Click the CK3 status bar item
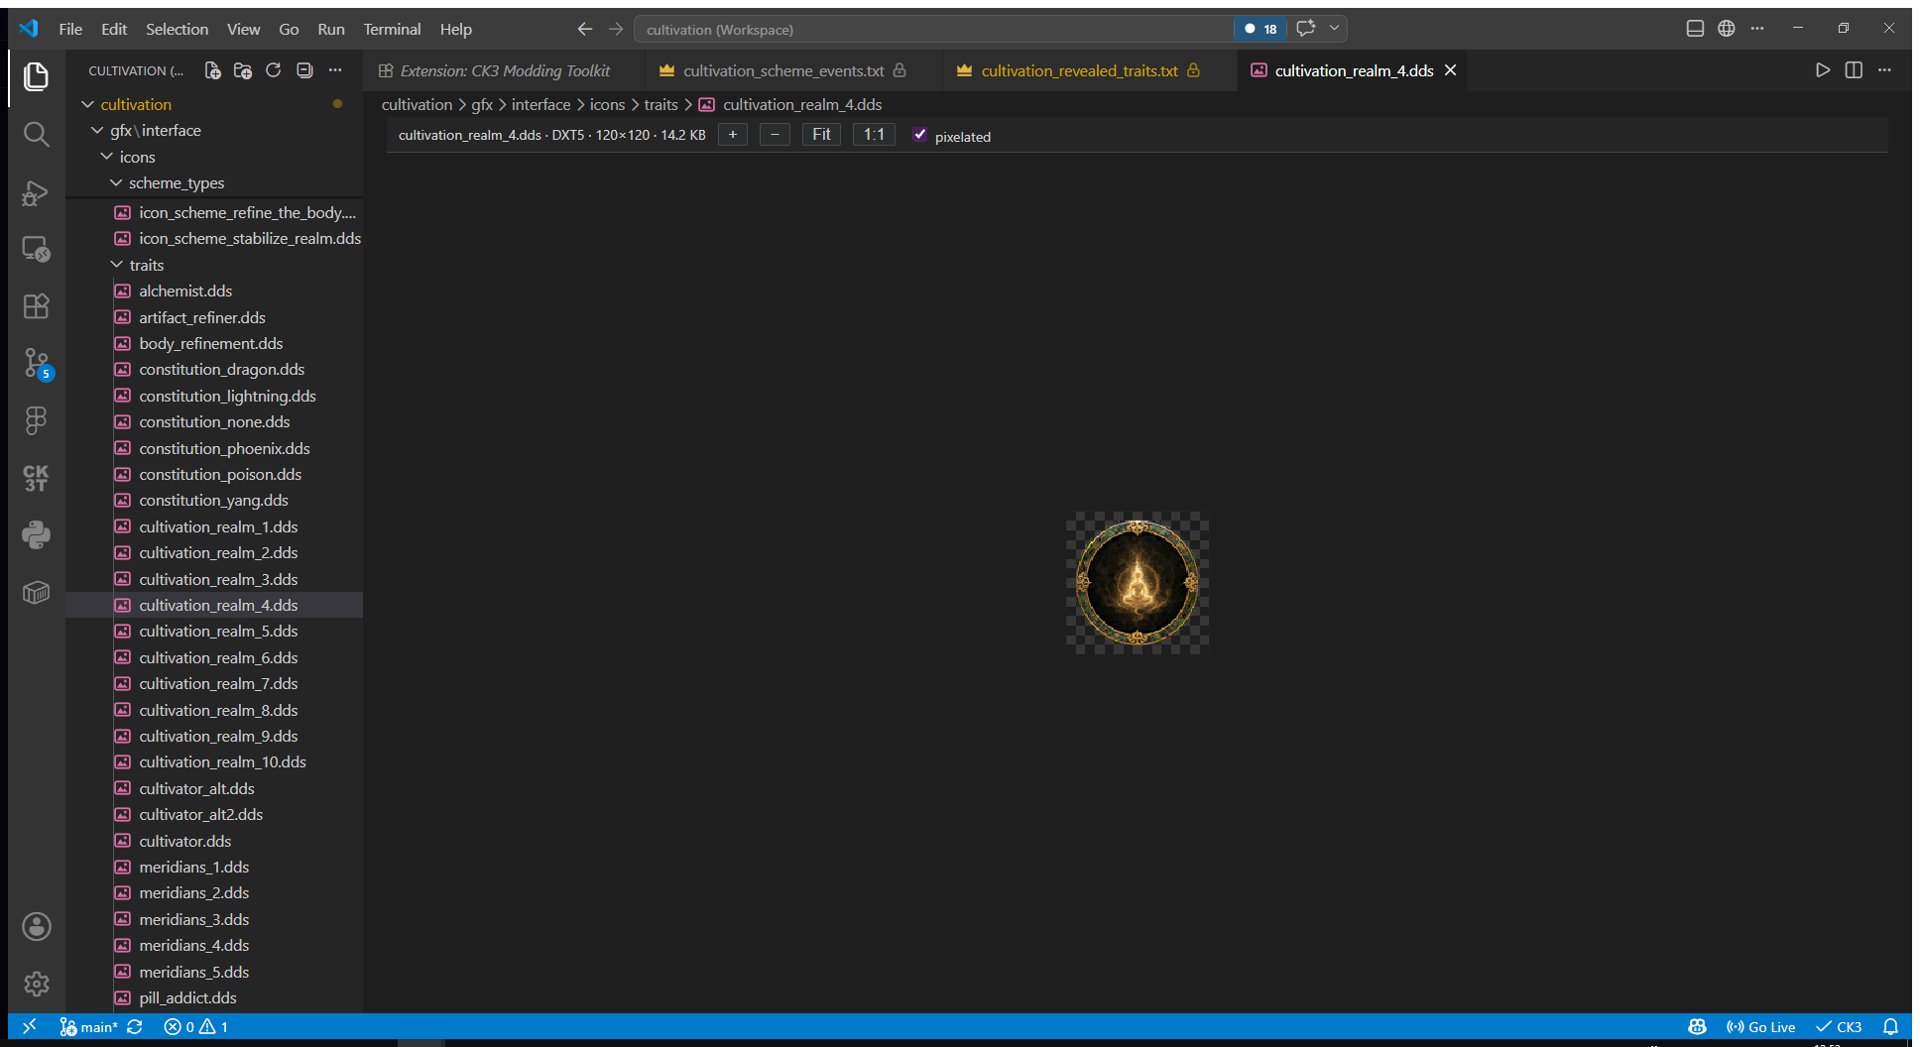Screen dimensions: 1920x1047 [x=1839, y=1027]
